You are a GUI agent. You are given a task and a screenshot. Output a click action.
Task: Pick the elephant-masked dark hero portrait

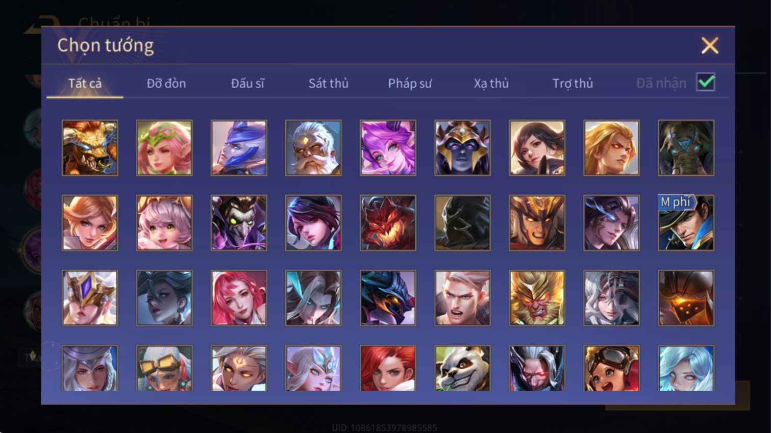686,148
